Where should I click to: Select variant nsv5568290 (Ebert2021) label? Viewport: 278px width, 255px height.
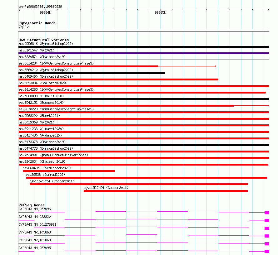[x=39, y=116]
